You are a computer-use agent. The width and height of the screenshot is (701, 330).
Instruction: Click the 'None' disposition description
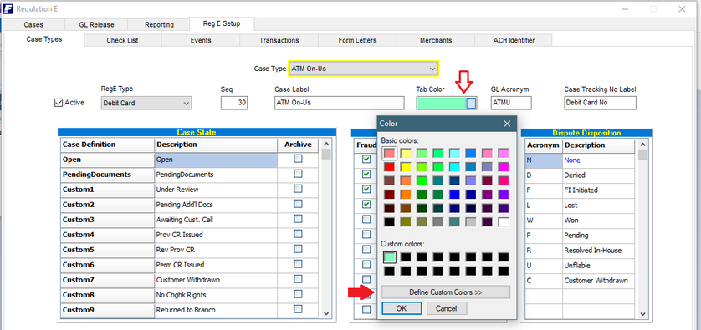(598, 160)
